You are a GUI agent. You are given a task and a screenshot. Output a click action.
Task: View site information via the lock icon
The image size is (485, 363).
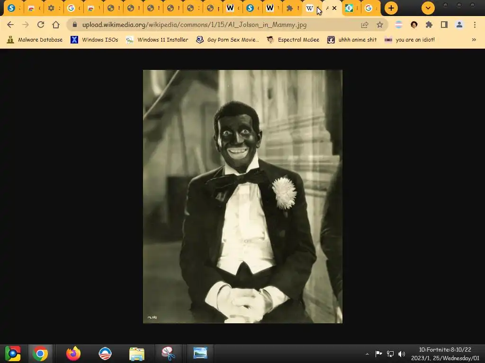[74, 25]
